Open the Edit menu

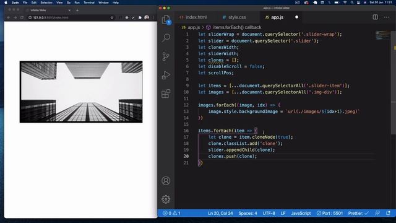tap(34, 2)
